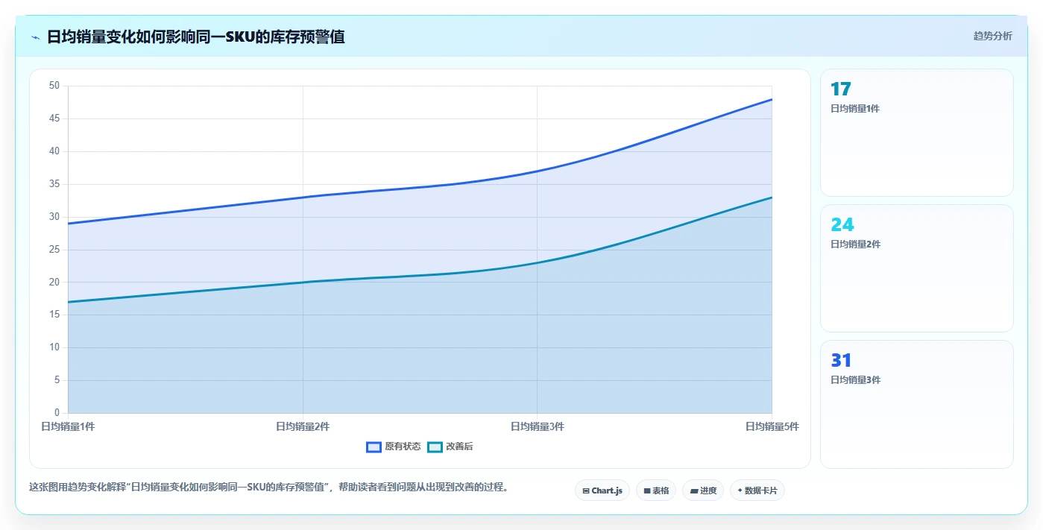This screenshot has height=530, width=1043.
Task: Click the card caption 日均销量2件 under 24
Action: pyautogui.click(x=855, y=244)
